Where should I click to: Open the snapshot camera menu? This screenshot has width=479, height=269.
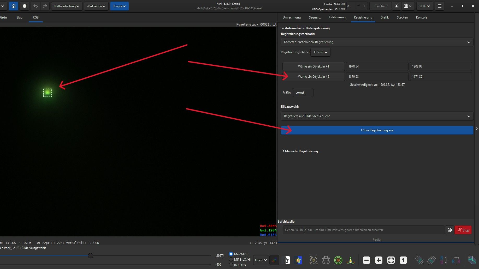(407, 6)
